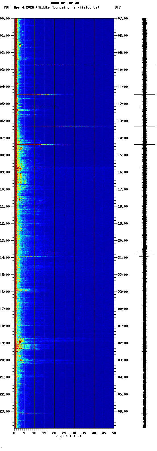Click the 19:00 label on the UTC axis
The image size is (157, 451).
point(123,224)
